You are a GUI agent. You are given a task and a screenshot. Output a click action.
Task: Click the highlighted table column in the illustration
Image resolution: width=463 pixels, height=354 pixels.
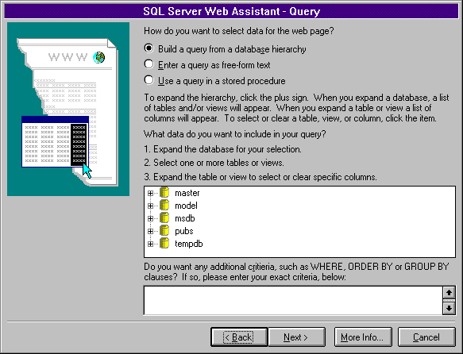pos(79,144)
